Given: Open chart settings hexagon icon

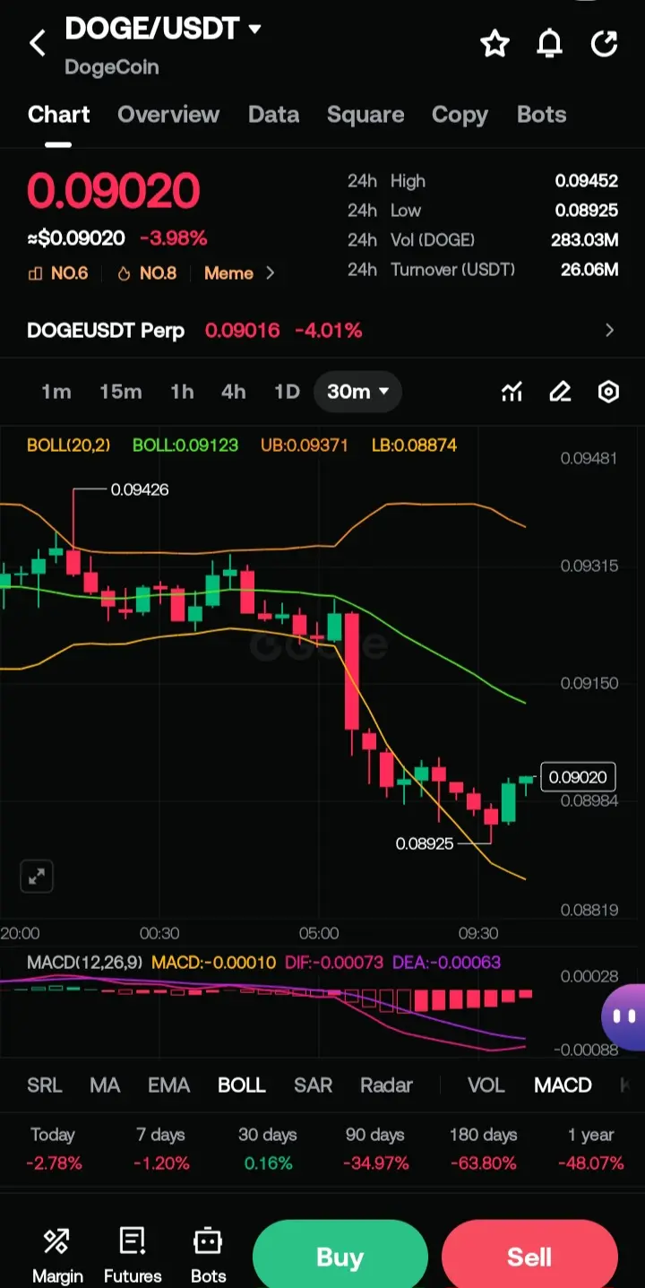Looking at the screenshot, I should [608, 392].
